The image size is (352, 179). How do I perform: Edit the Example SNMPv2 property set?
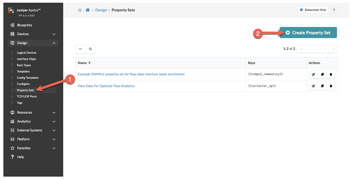(x=313, y=74)
